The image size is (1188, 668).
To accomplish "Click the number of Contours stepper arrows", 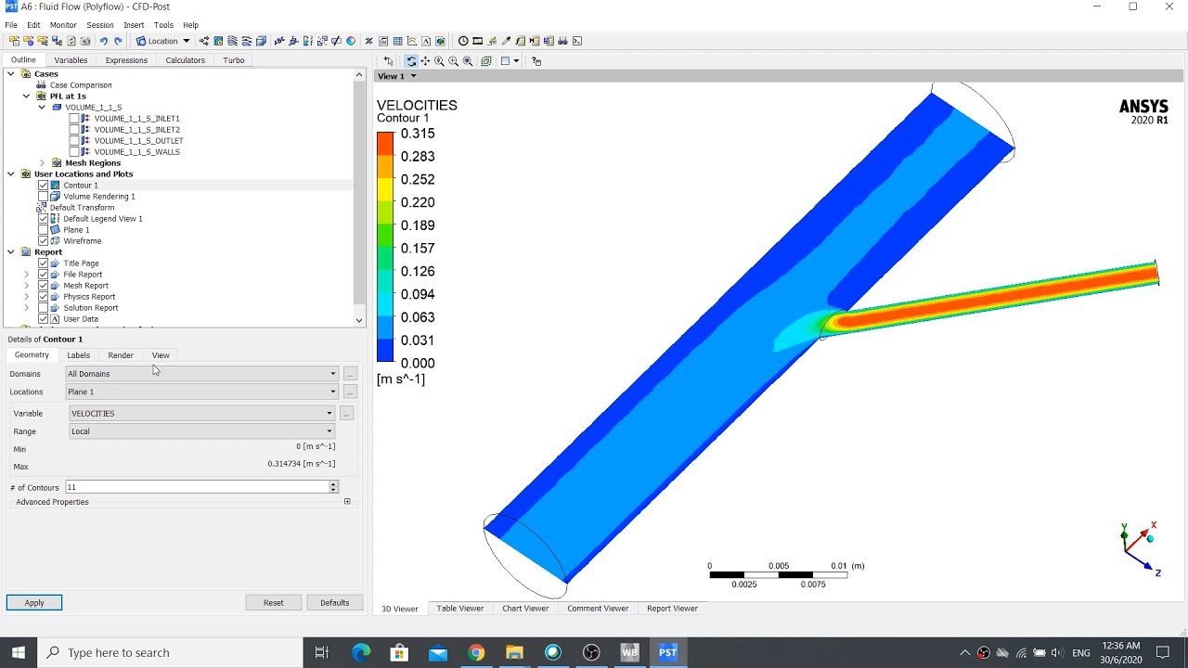I will point(333,487).
